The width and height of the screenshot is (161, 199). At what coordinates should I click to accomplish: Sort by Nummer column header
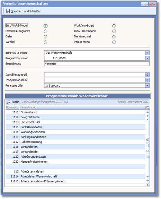12,107
